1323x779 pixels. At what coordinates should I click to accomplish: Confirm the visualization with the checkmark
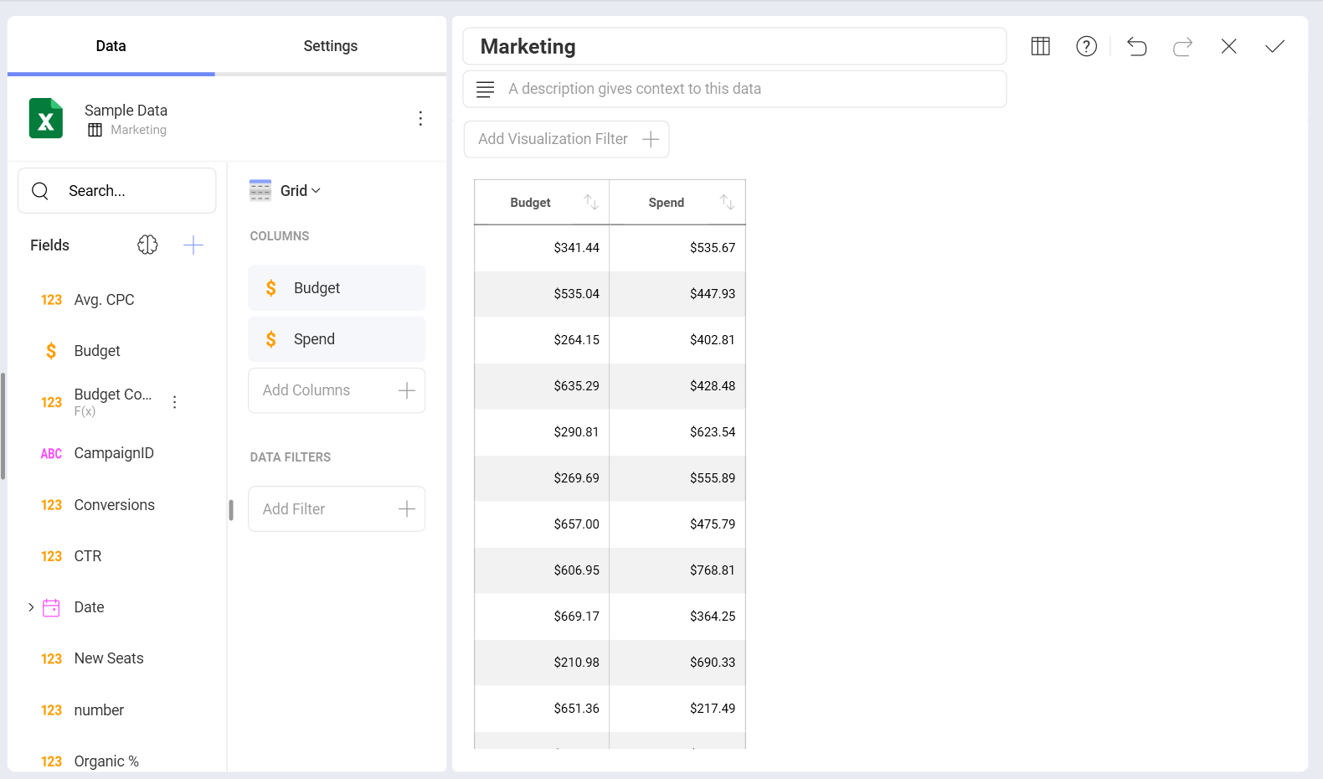point(1274,46)
